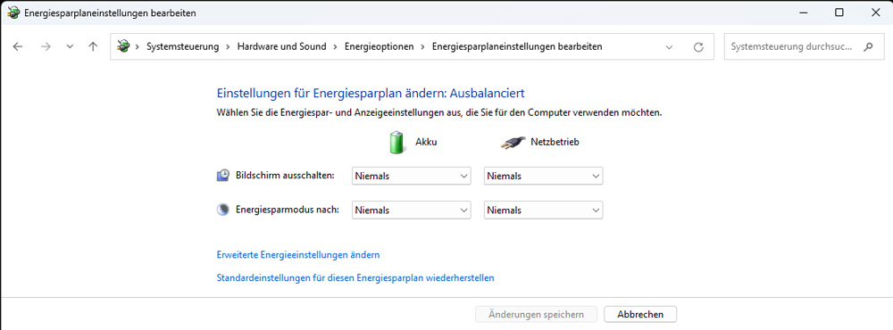Screen dimensions: 893x330
Task: Close the Energiesparplaneinstellungen window
Action: [876, 12]
